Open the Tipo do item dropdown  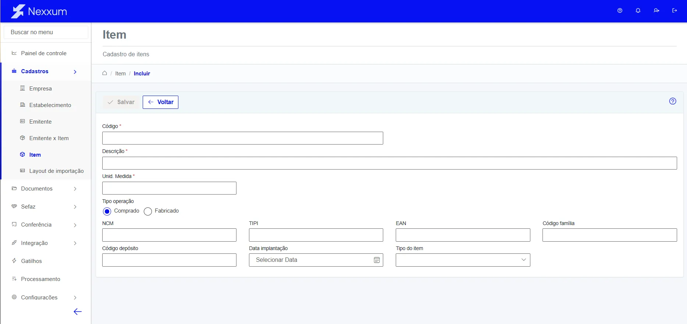[x=463, y=260]
